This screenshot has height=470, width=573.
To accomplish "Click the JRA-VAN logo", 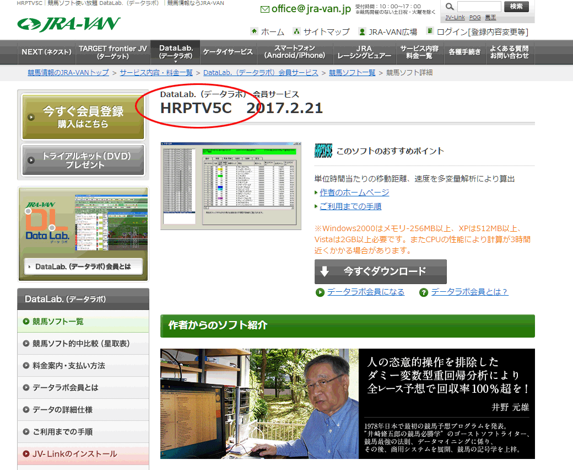I will pyautogui.click(x=69, y=24).
